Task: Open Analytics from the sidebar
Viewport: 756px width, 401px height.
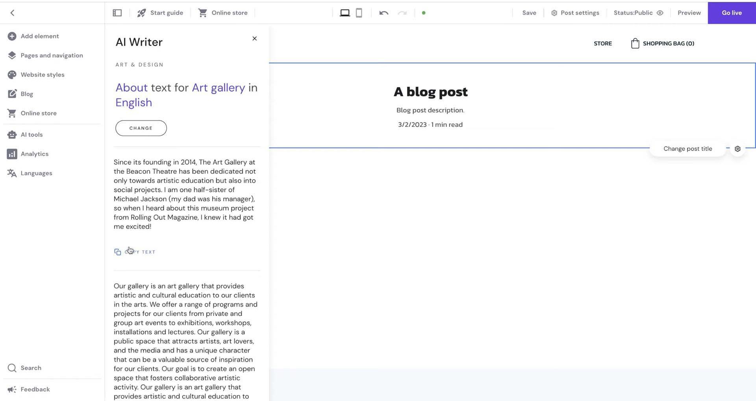Action: tap(35, 154)
